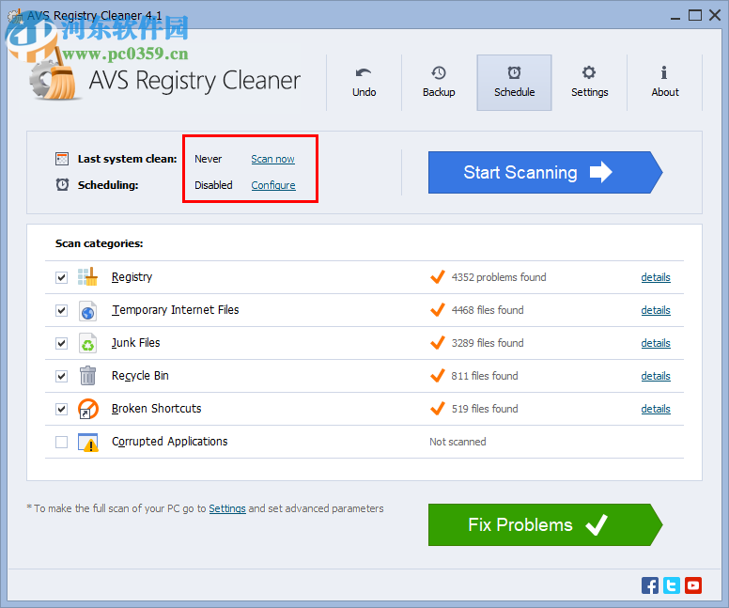Image resolution: width=729 pixels, height=608 pixels.
Task: Click the Undo arrow icon
Action: pos(364,72)
